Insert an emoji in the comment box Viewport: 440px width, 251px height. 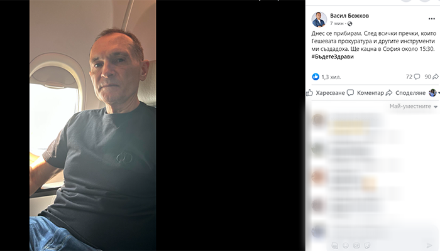click(346, 246)
